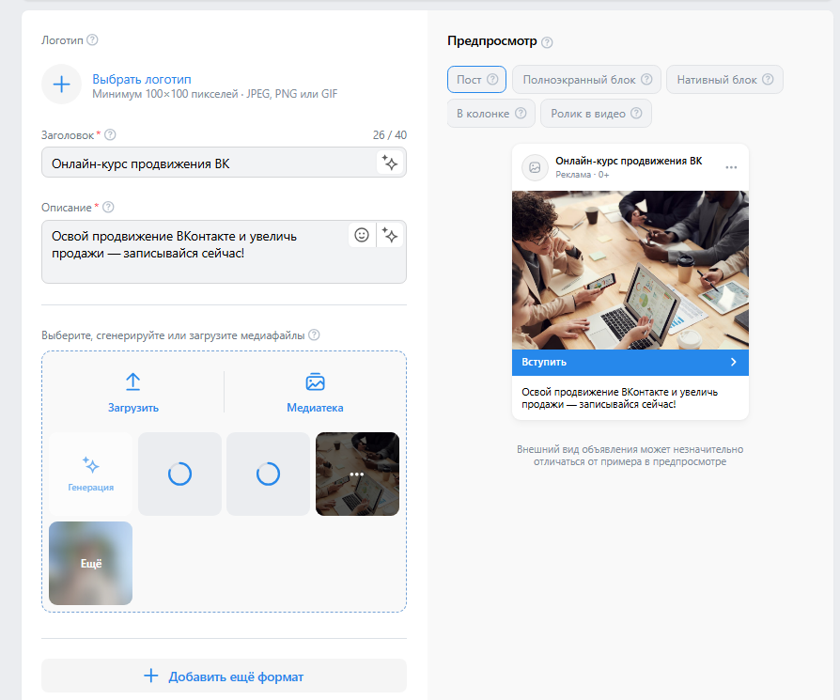The width and height of the screenshot is (840, 700).
Task: Select В колонке preview format
Action: [490, 114]
